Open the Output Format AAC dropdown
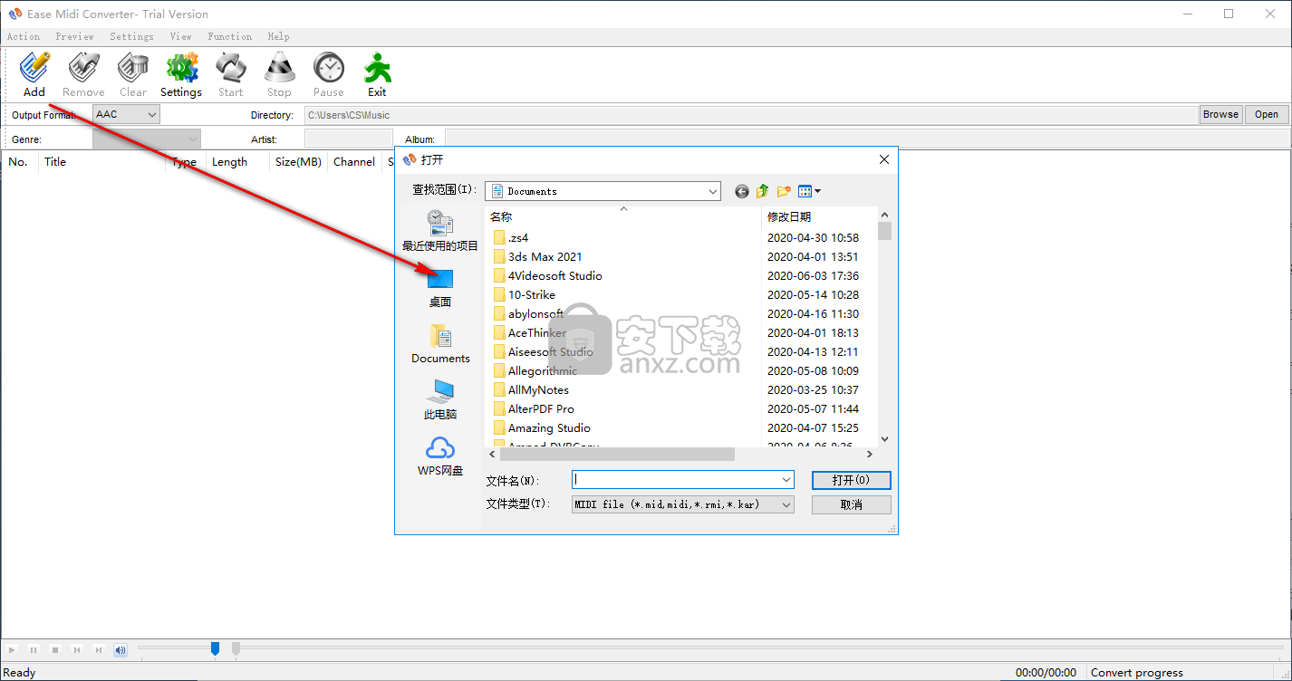The height and width of the screenshot is (681, 1292). (126, 114)
